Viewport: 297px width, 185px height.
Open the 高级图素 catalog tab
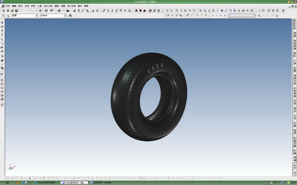click(x=294, y=44)
